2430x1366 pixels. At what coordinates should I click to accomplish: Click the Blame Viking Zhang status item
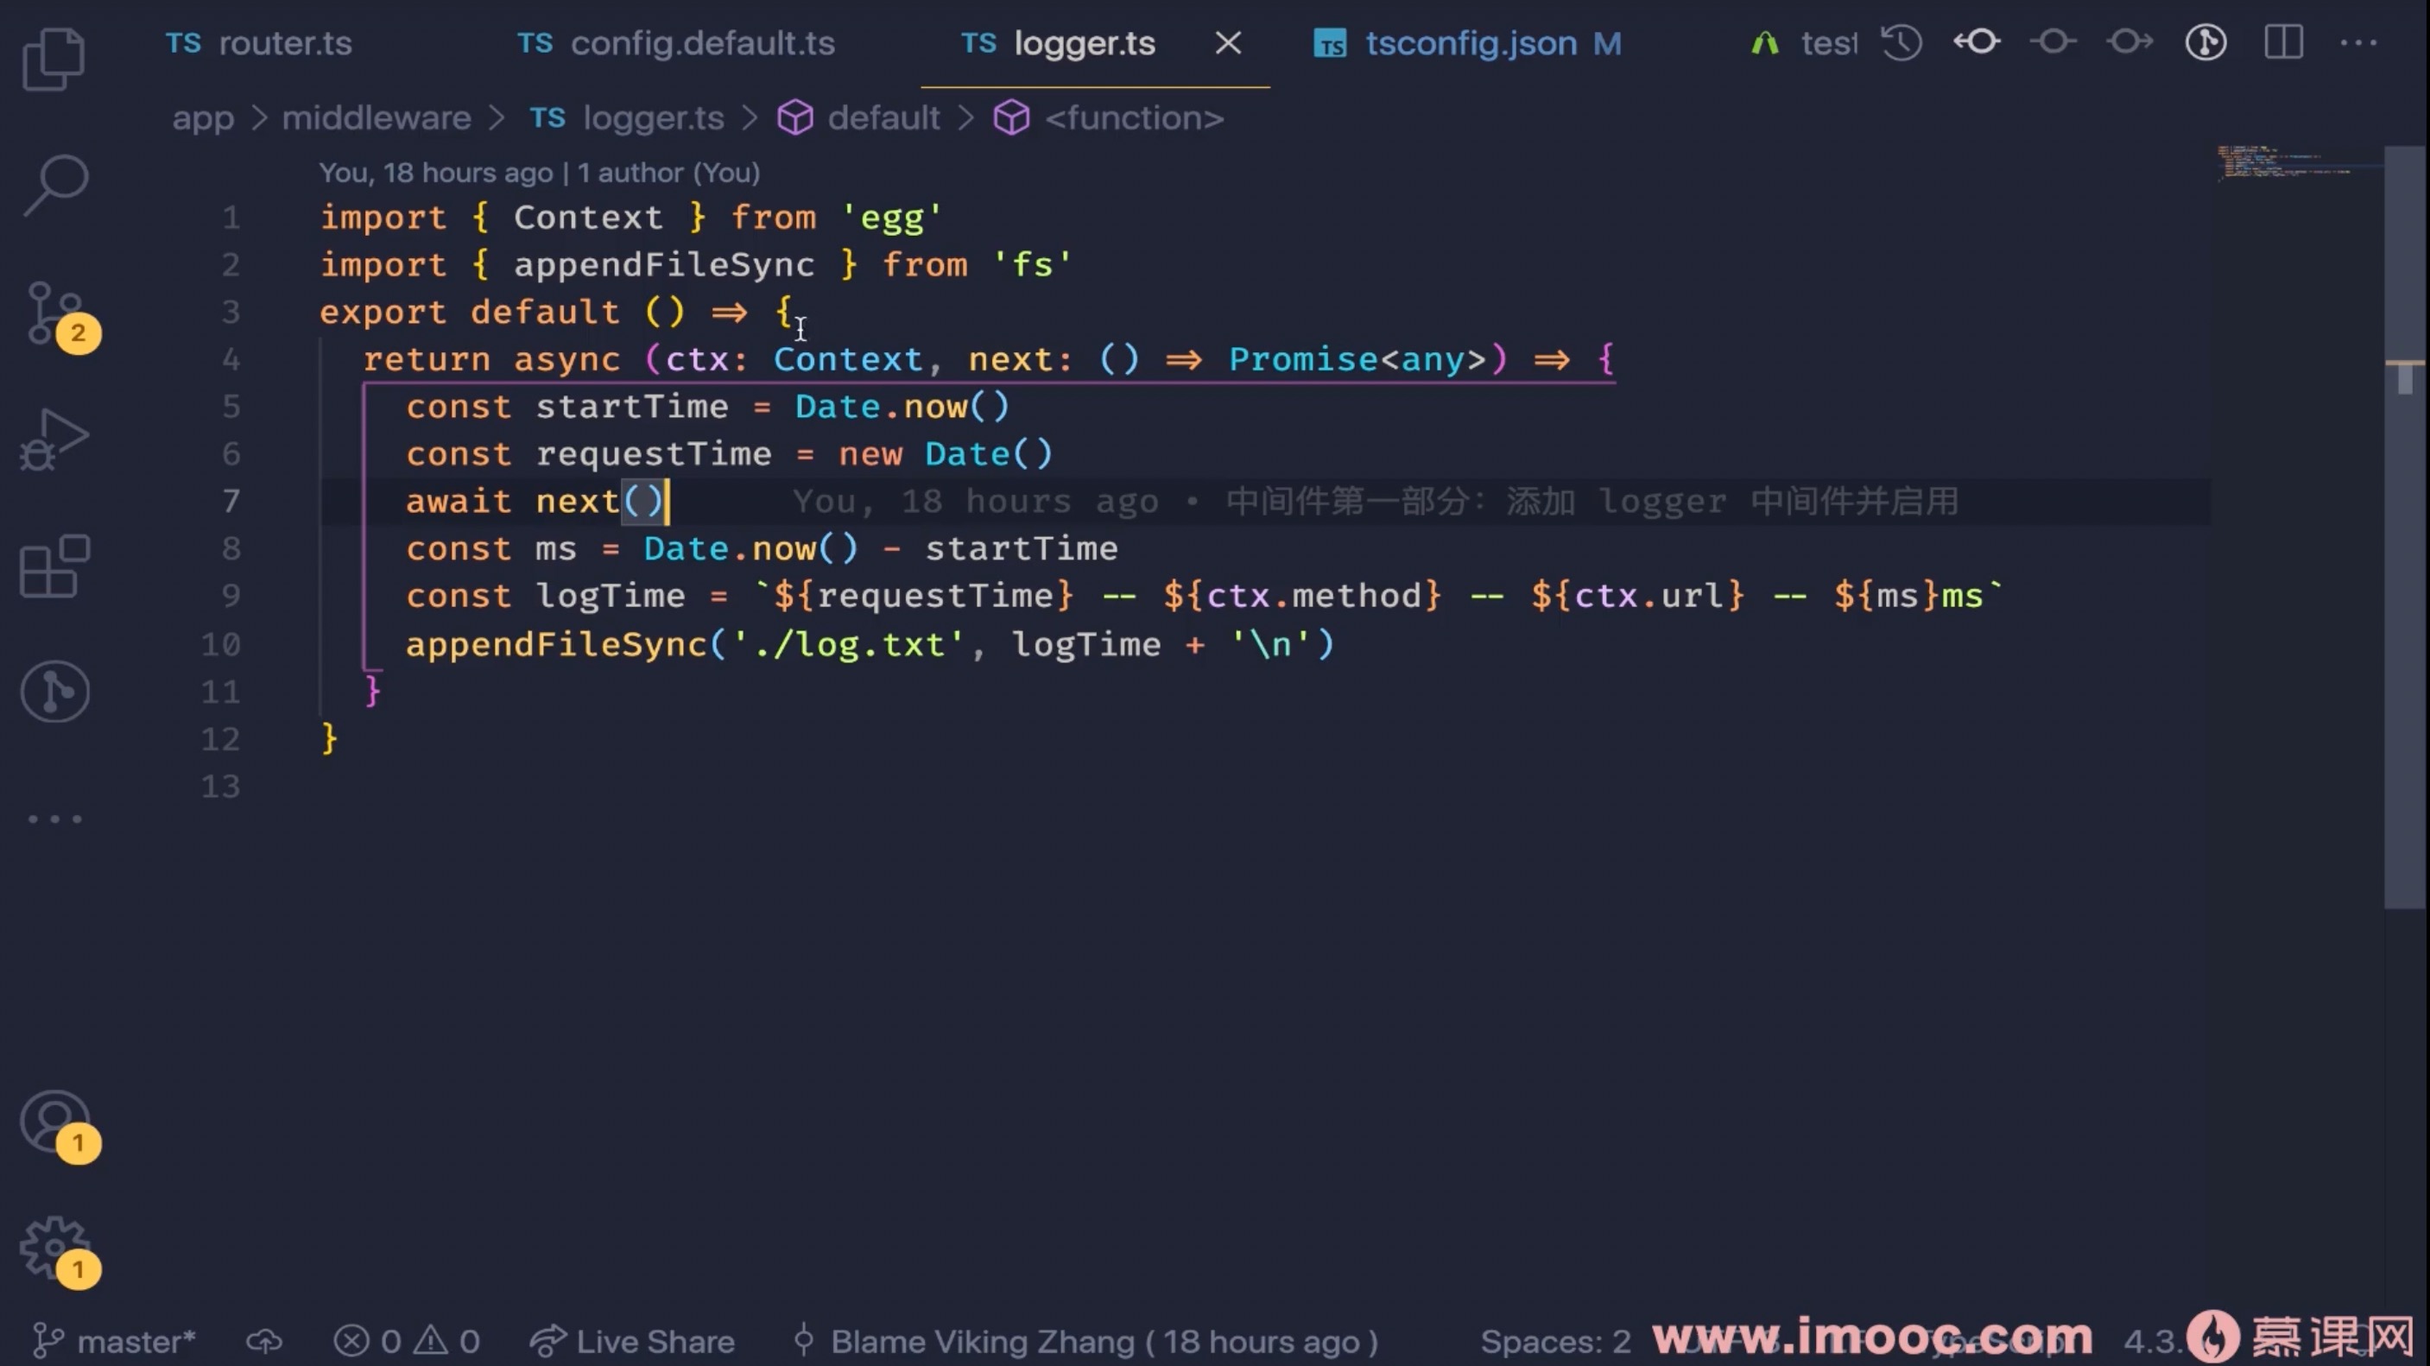(1085, 1342)
